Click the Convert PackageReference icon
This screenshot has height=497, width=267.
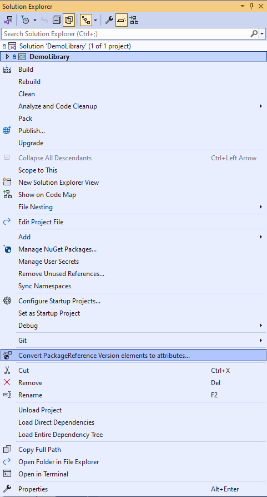pos(7,355)
